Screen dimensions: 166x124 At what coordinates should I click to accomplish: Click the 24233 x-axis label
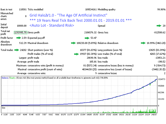coord(154,114)
